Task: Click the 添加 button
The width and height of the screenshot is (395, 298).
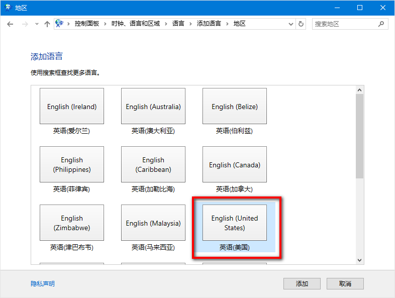Action: pos(302,284)
